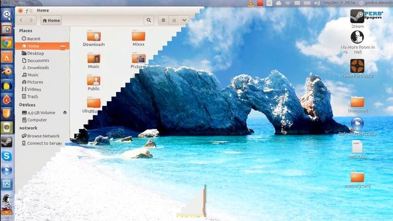Select Home in Places sidebar
The height and width of the screenshot is (221, 393).
(42, 46)
